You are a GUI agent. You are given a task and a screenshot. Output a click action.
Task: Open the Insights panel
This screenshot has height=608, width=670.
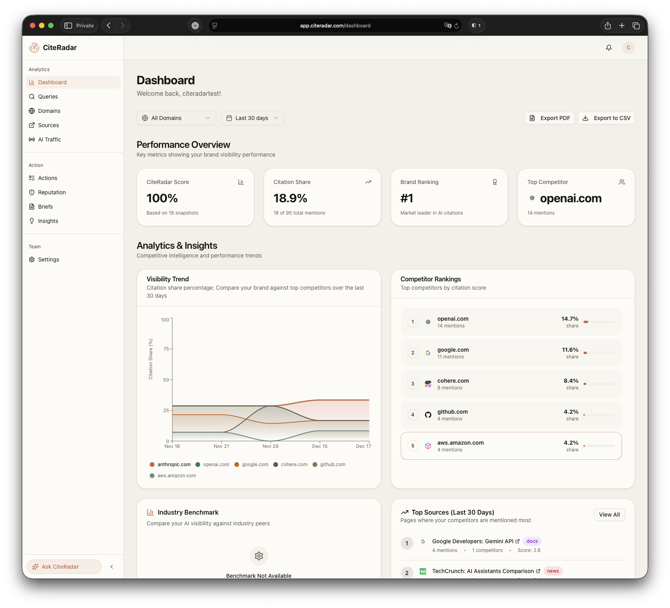(48, 221)
